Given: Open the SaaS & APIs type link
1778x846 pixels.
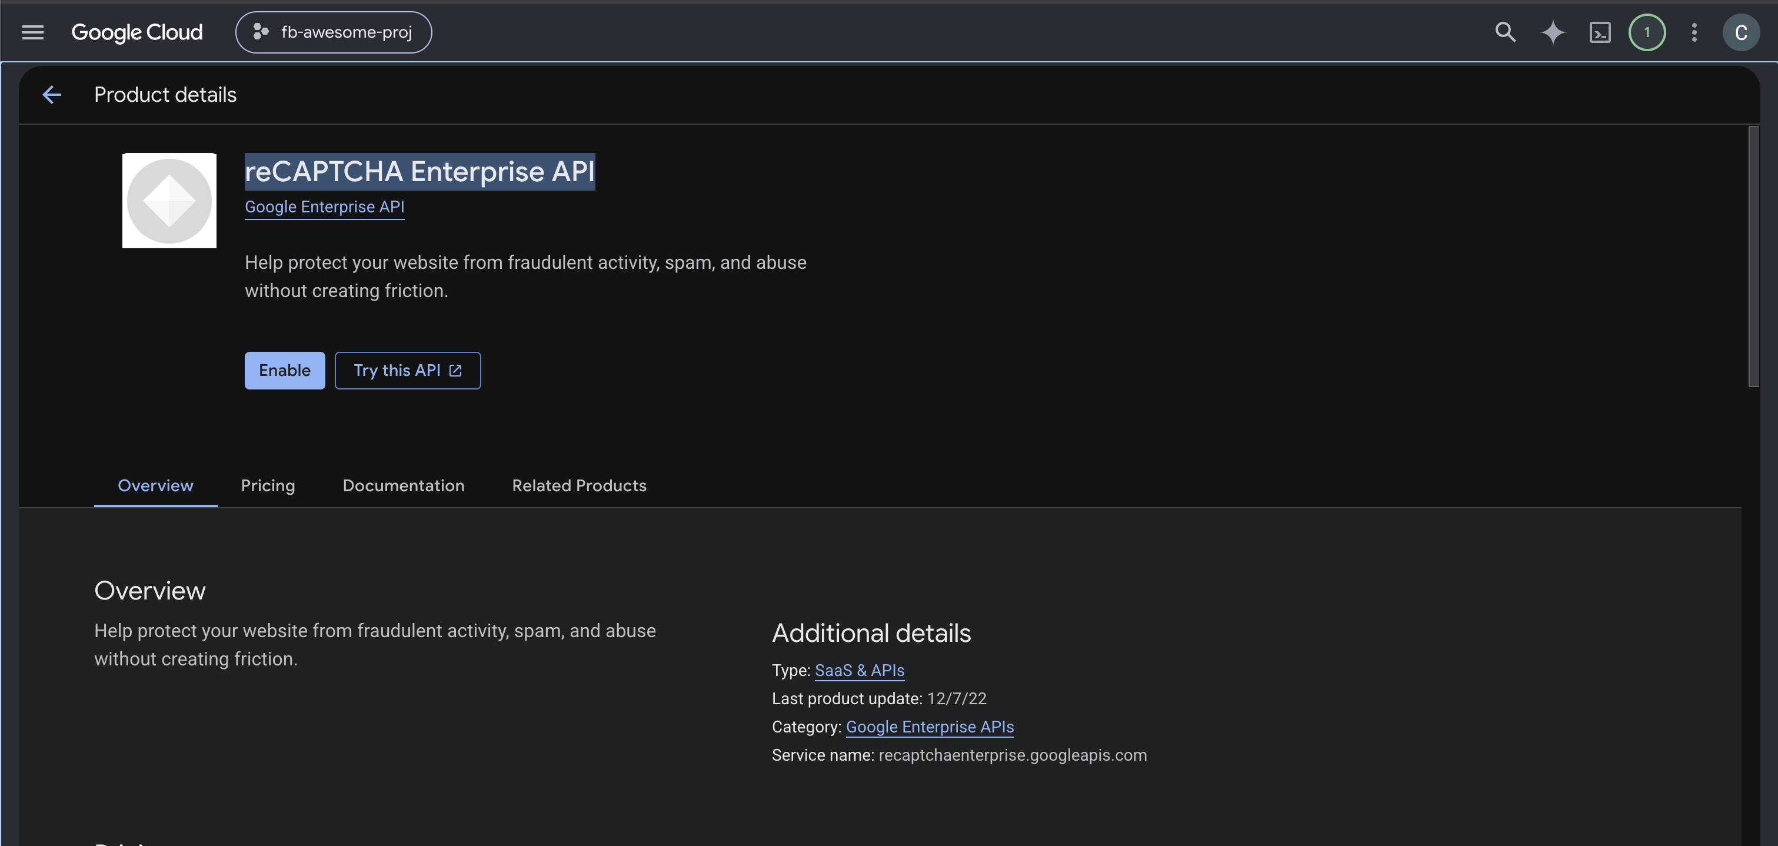Looking at the screenshot, I should tap(860, 670).
